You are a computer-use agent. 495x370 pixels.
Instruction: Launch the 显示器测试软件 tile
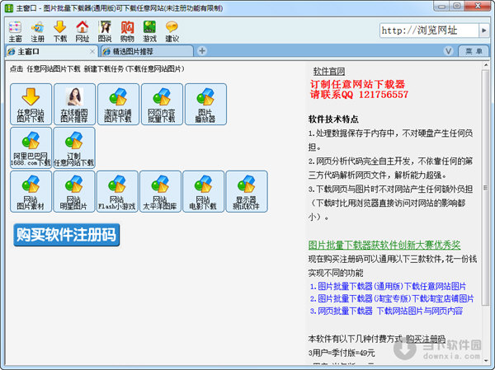tap(247, 191)
